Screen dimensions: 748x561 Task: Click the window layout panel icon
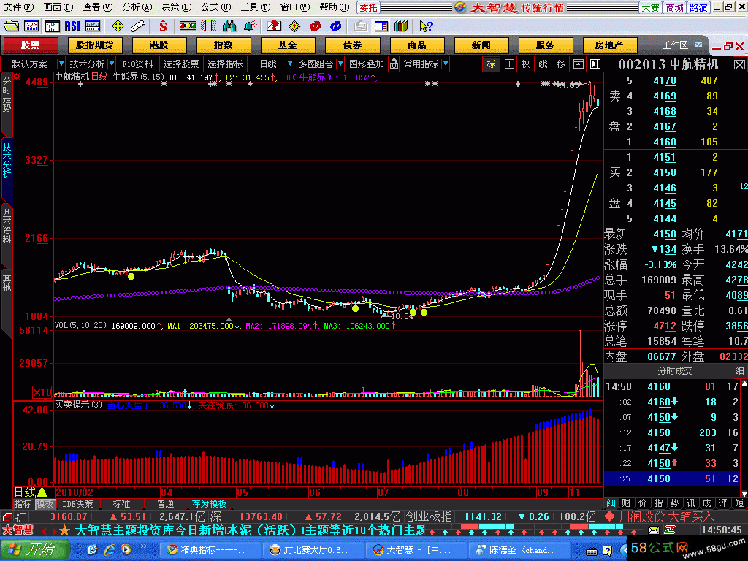(381, 26)
